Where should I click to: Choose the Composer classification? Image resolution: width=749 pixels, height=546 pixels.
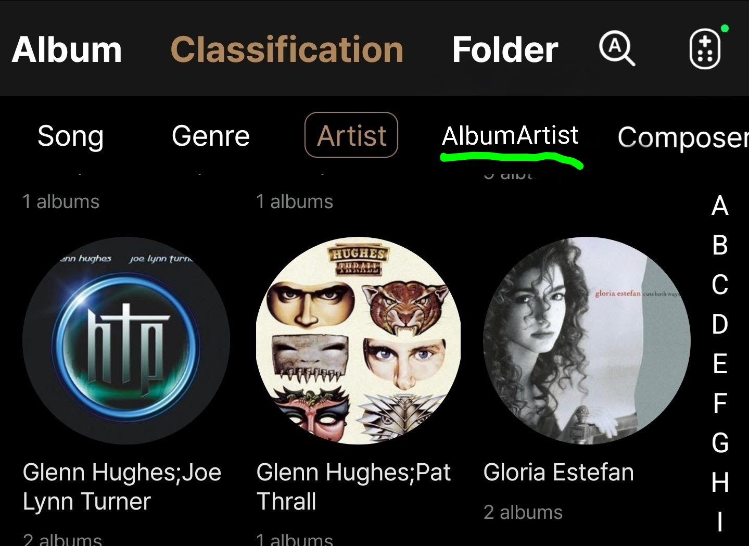pyautogui.click(x=682, y=137)
